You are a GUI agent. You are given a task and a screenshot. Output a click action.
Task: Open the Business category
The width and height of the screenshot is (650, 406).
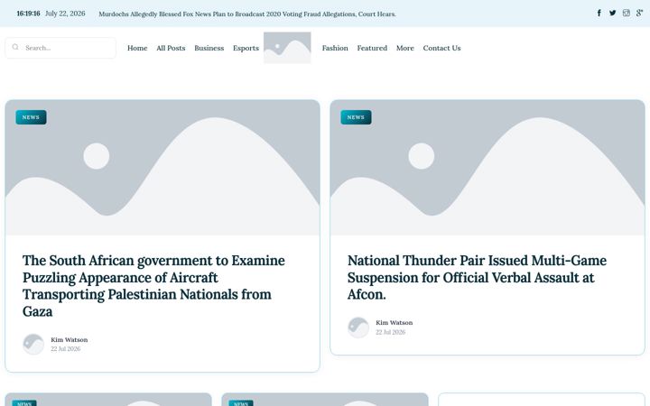click(209, 48)
